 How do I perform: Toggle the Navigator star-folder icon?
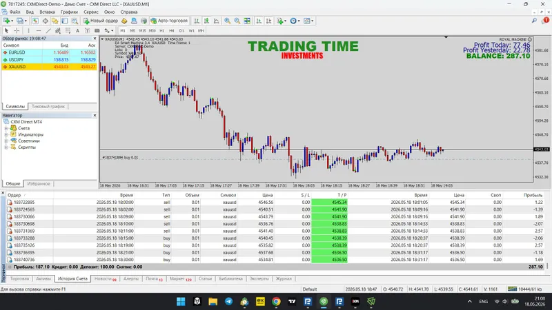pyautogui.click(x=55, y=21)
